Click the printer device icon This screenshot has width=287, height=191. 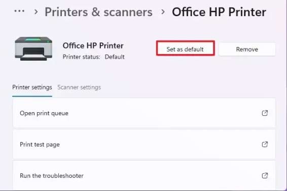coord(33,49)
